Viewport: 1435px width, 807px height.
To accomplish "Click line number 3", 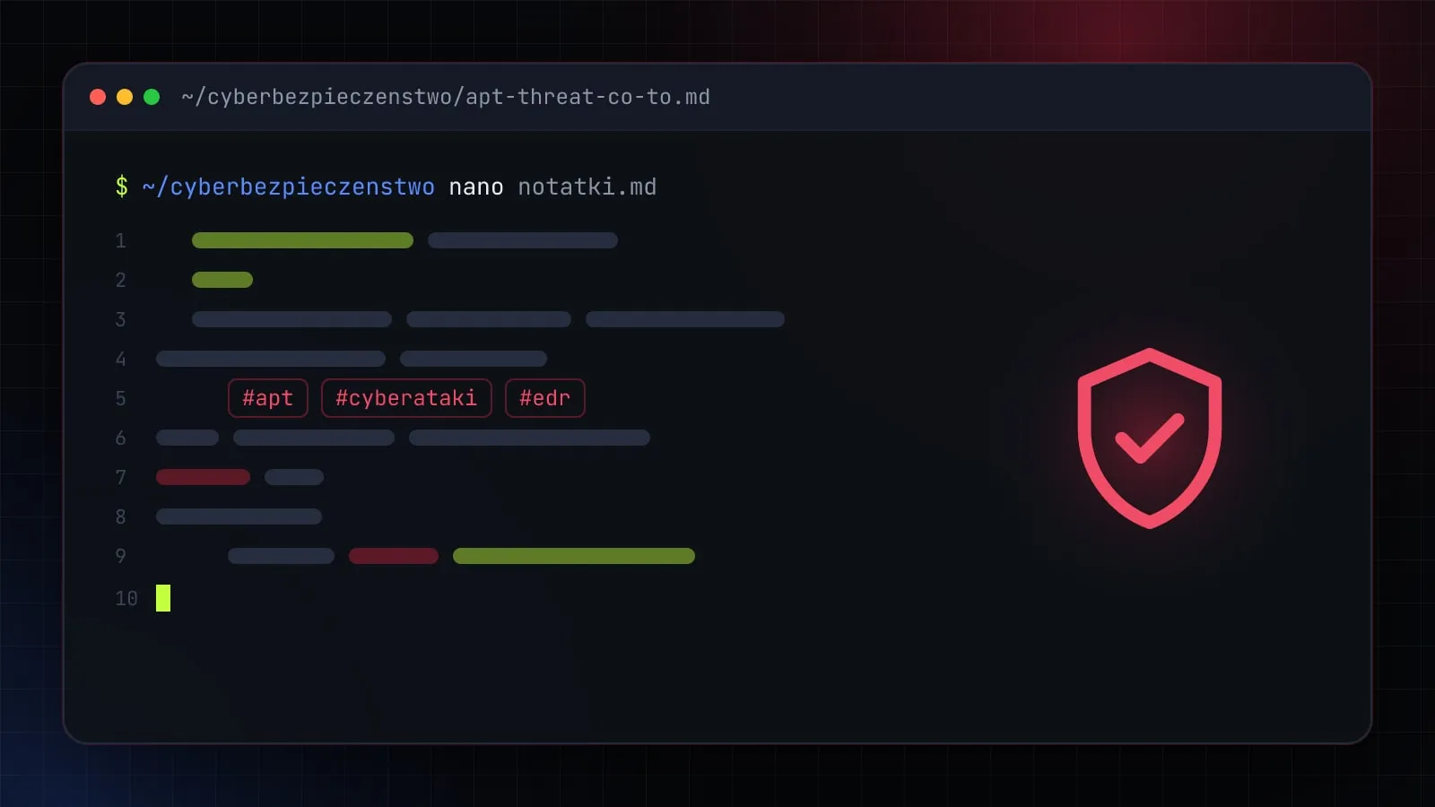I will point(120,319).
